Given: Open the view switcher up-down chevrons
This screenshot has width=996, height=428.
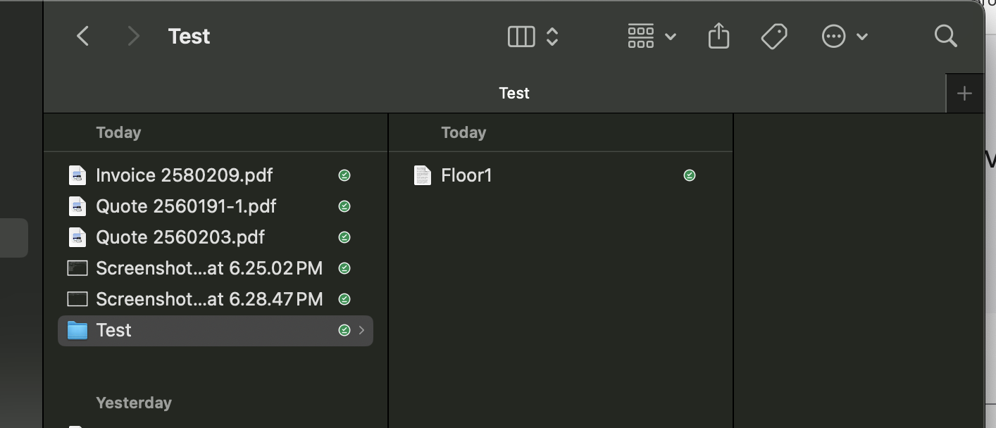Looking at the screenshot, I should click(552, 36).
